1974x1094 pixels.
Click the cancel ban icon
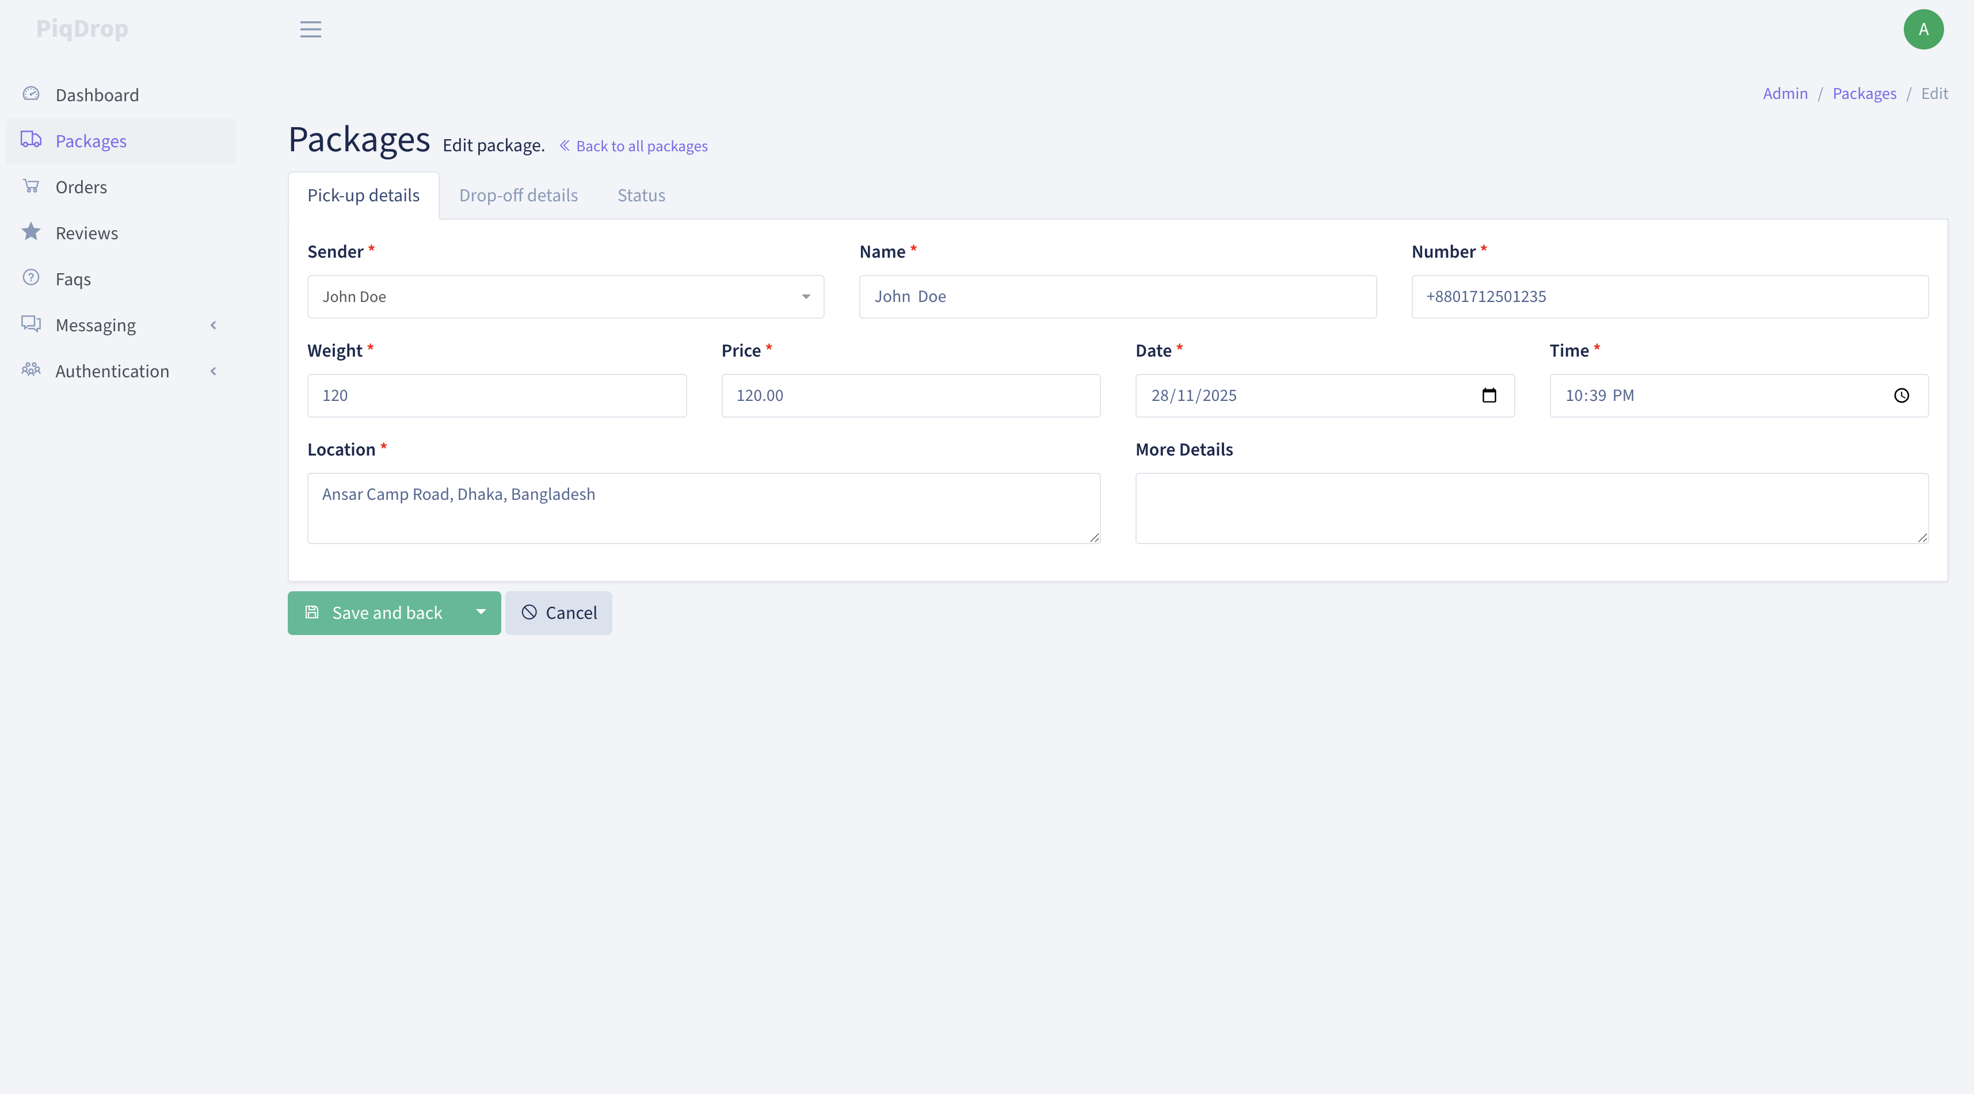pyautogui.click(x=529, y=612)
